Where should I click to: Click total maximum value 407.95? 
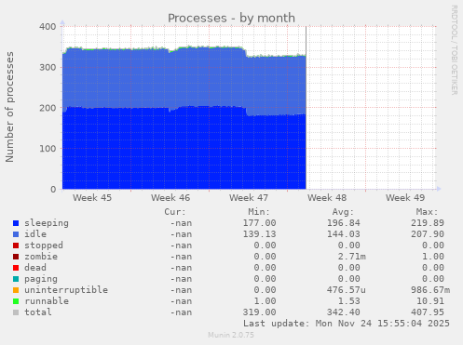[428, 312]
